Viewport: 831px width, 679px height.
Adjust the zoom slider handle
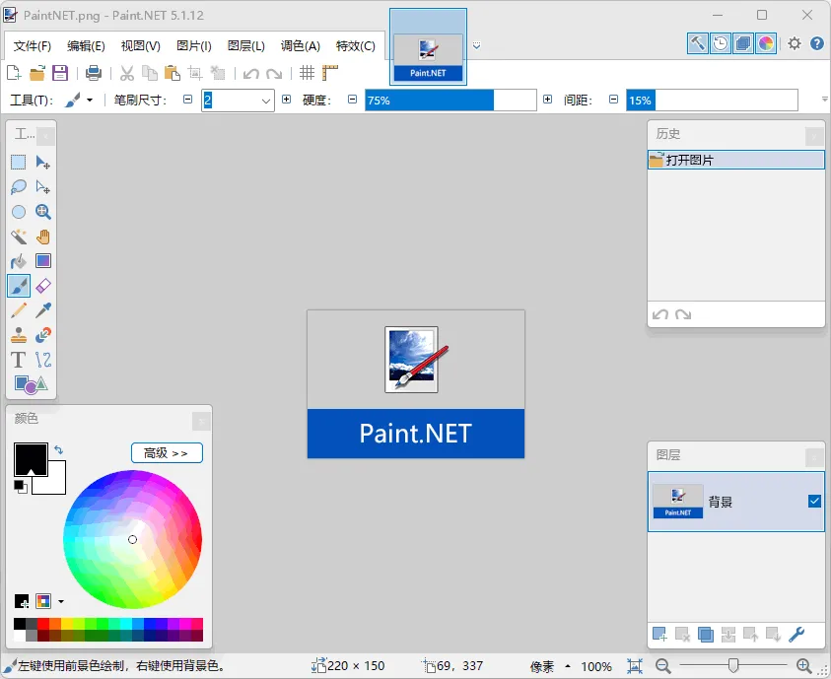(733, 665)
